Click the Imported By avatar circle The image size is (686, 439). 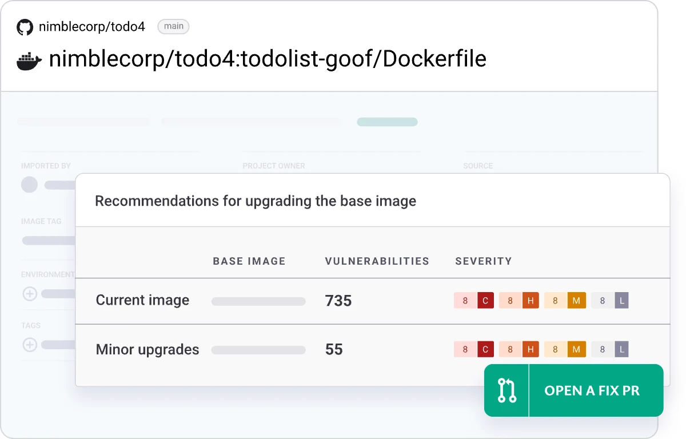[x=30, y=185]
